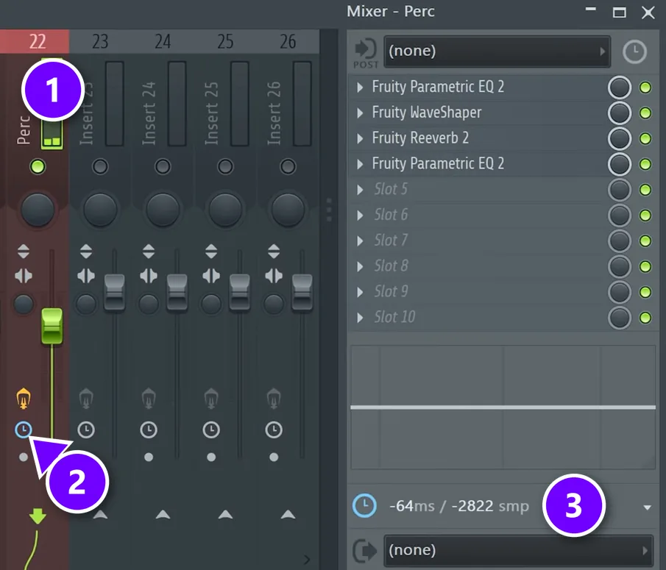The height and width of the screenshot is (570, 666).
Task: Arm disk recording on Insert 25
Action: click(211, 399)
